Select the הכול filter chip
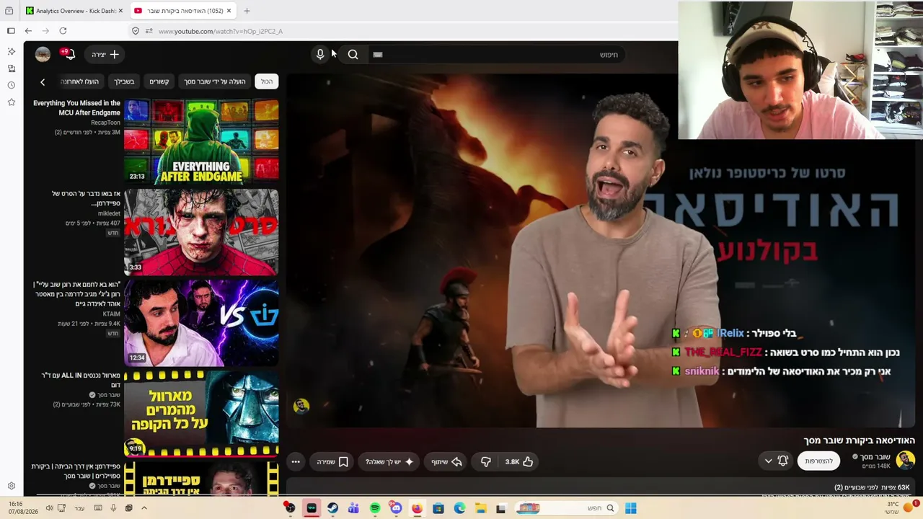Screen dimensions: 923x519 (x=267, y=81)
